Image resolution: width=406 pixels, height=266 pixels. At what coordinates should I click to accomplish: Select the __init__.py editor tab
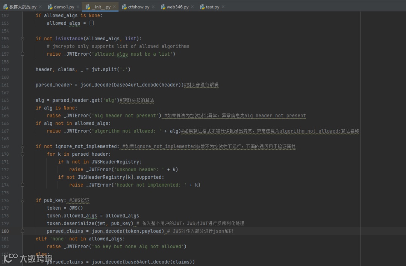pos(101,7)
